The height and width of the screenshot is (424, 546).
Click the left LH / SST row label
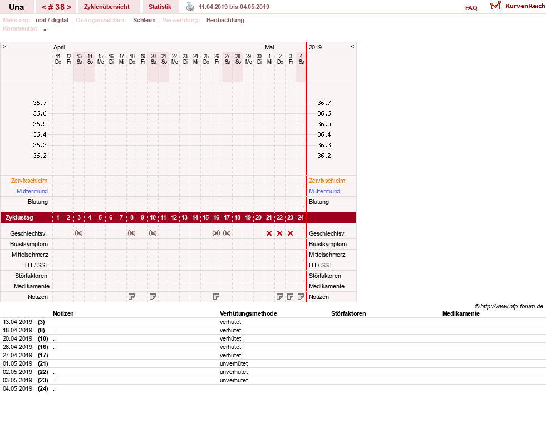tap(37, 265)
